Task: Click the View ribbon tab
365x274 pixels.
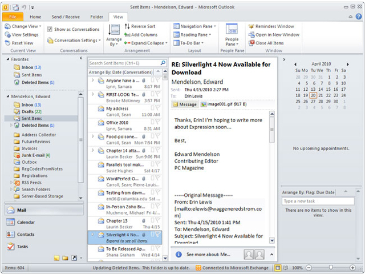Action: (118, 17)
